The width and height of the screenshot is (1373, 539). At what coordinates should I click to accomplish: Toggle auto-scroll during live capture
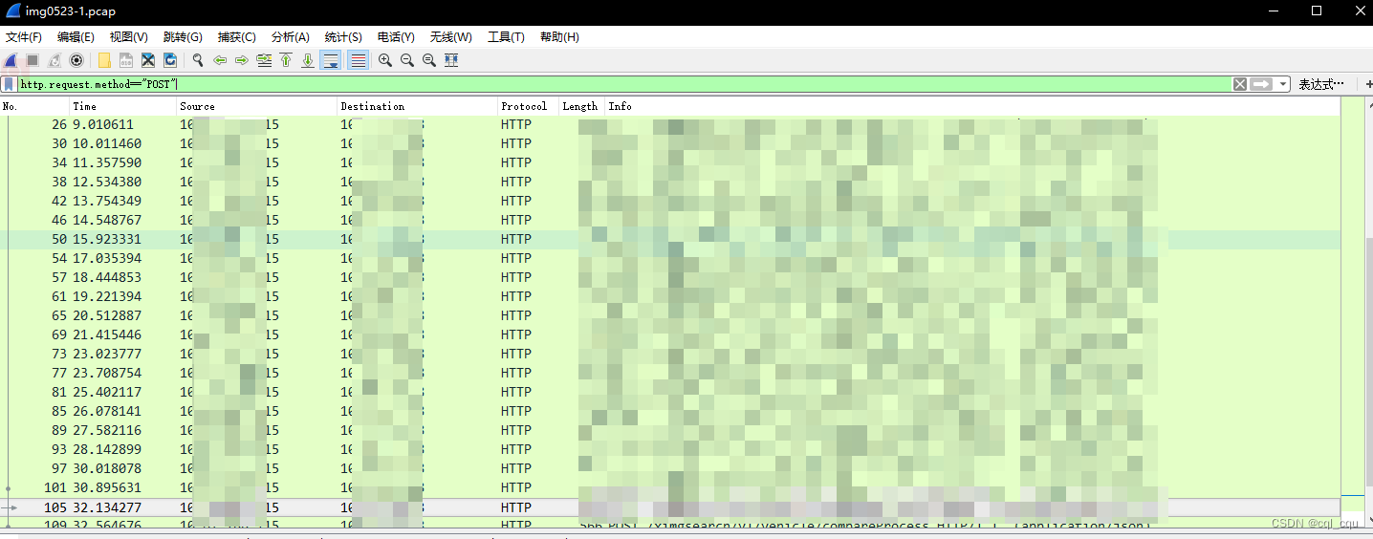click(x=331, y=60)
